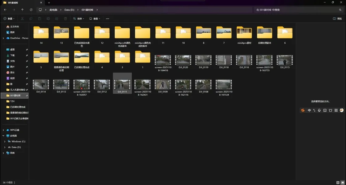Open the 排序 sort dropdown
The width and height of the screenshot is (346, 185).
click(x=79, y=19)
